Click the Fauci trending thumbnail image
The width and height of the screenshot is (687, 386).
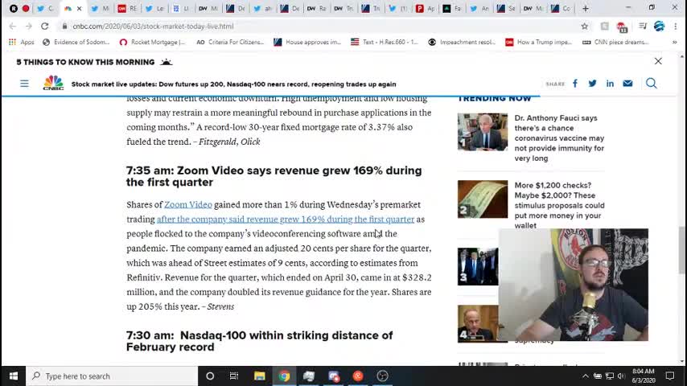click(483, 132)
